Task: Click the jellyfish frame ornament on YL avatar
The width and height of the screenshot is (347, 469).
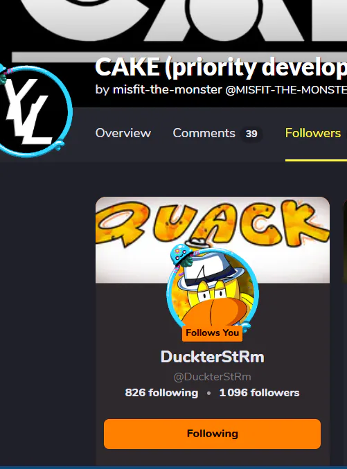Action: coord(3,75)
